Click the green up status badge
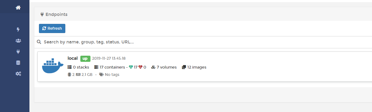The image size is (372, 112). [85, 58]
